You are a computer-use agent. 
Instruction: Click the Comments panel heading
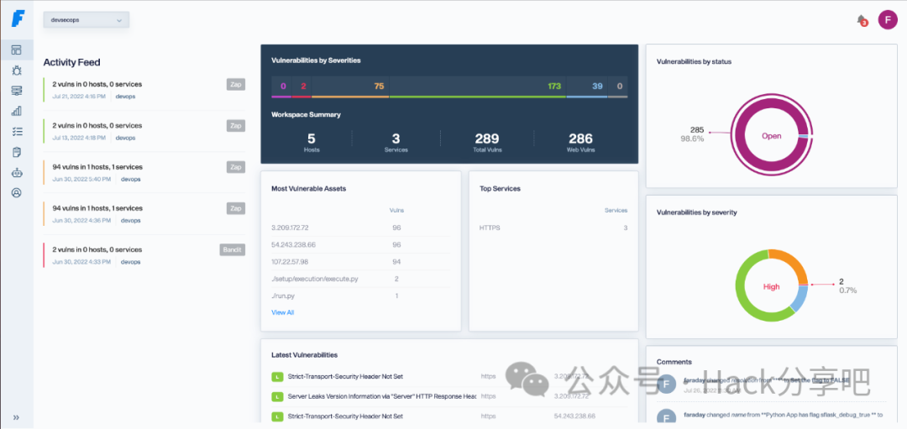point(674,362)
